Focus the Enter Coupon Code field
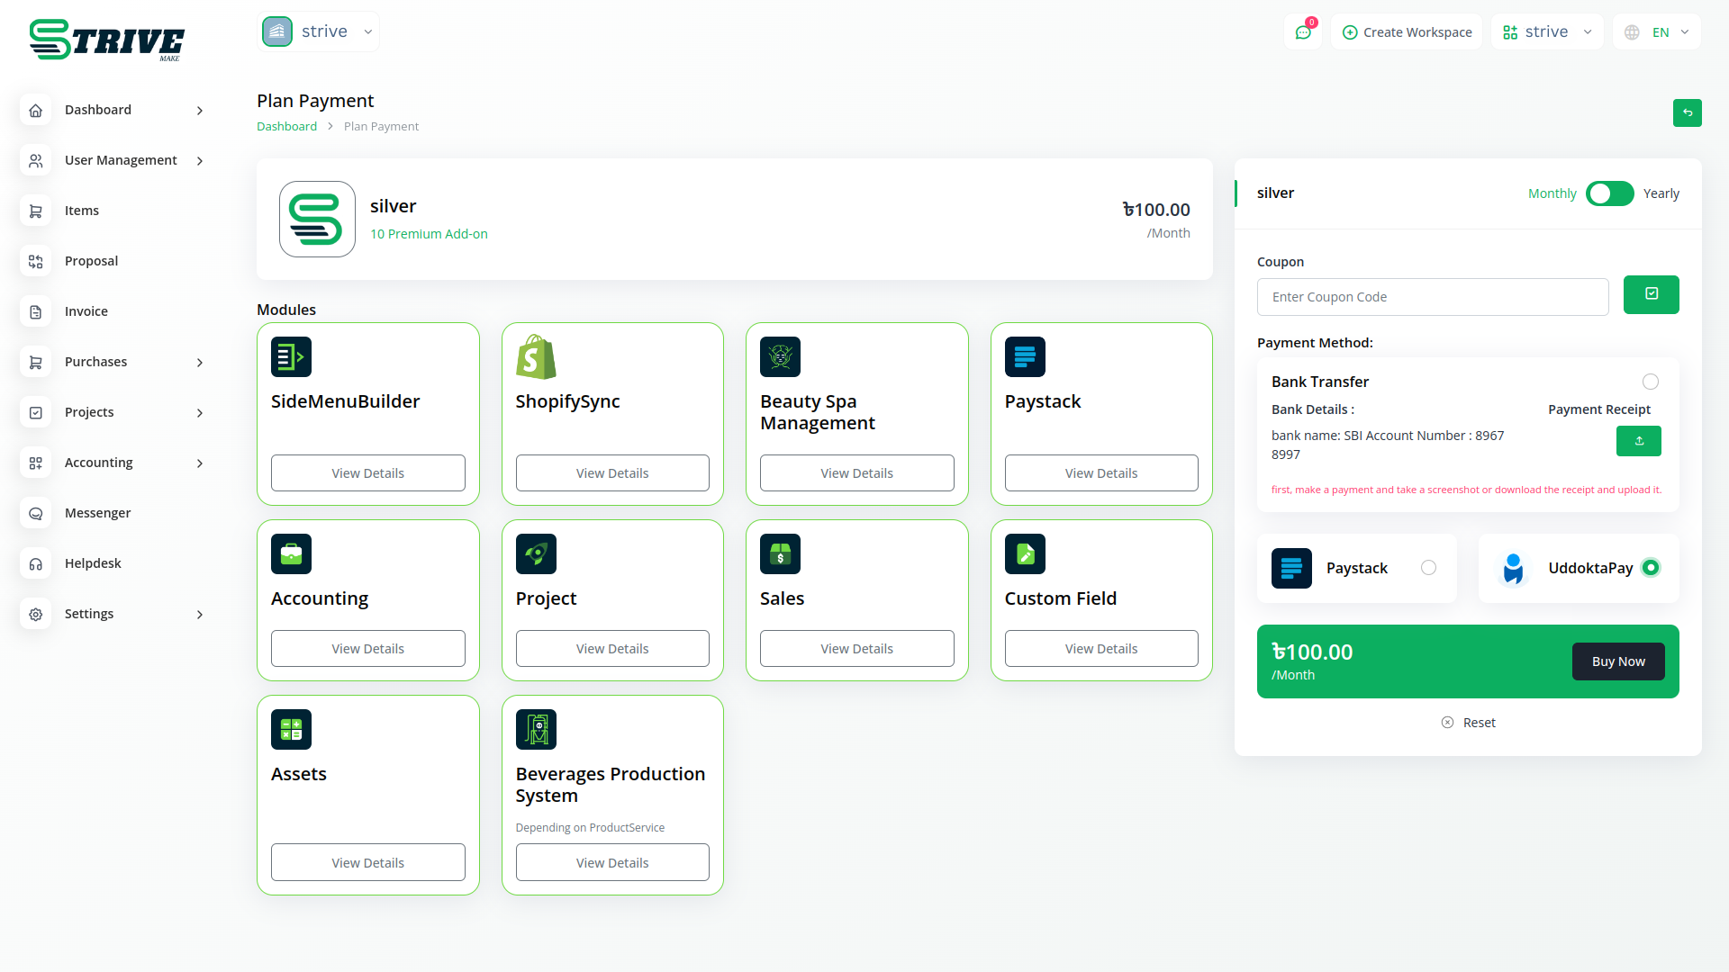 coord(1432,297)
